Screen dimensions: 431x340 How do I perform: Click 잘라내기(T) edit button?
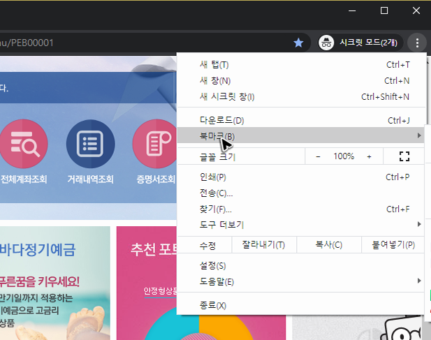264,244
